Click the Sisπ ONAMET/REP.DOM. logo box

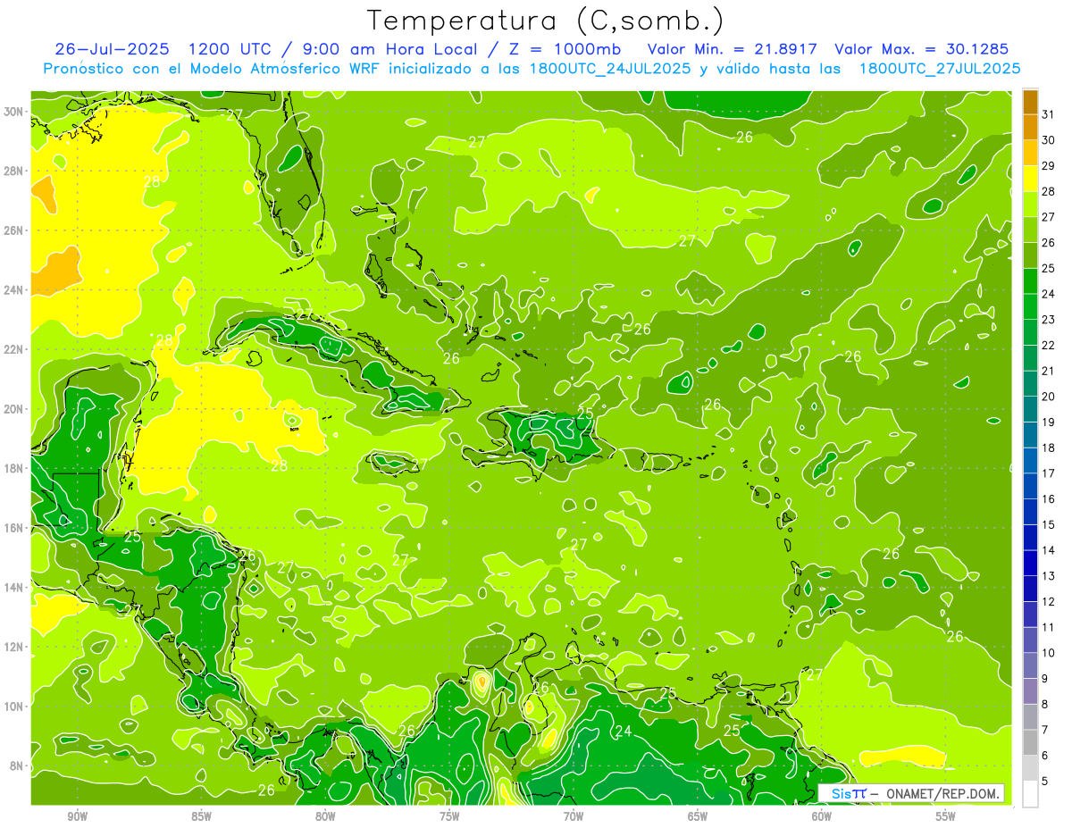click(911, 793)
